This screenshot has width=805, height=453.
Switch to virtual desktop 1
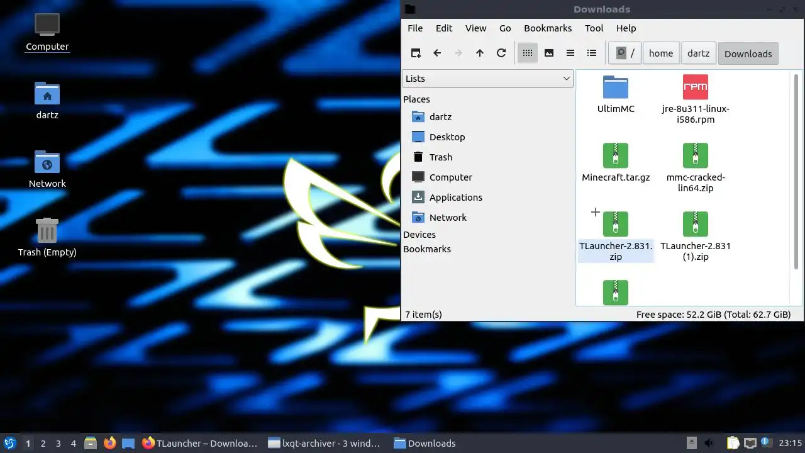tap(28, 444)
